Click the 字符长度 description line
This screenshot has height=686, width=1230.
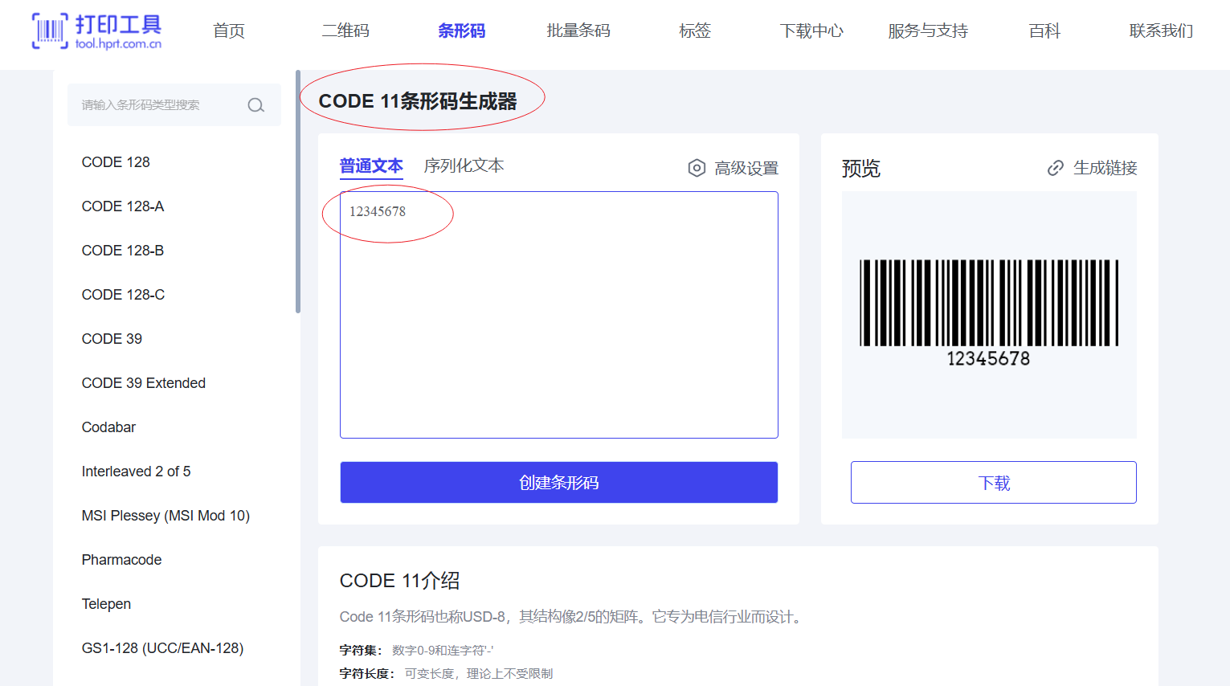(446, 673)
